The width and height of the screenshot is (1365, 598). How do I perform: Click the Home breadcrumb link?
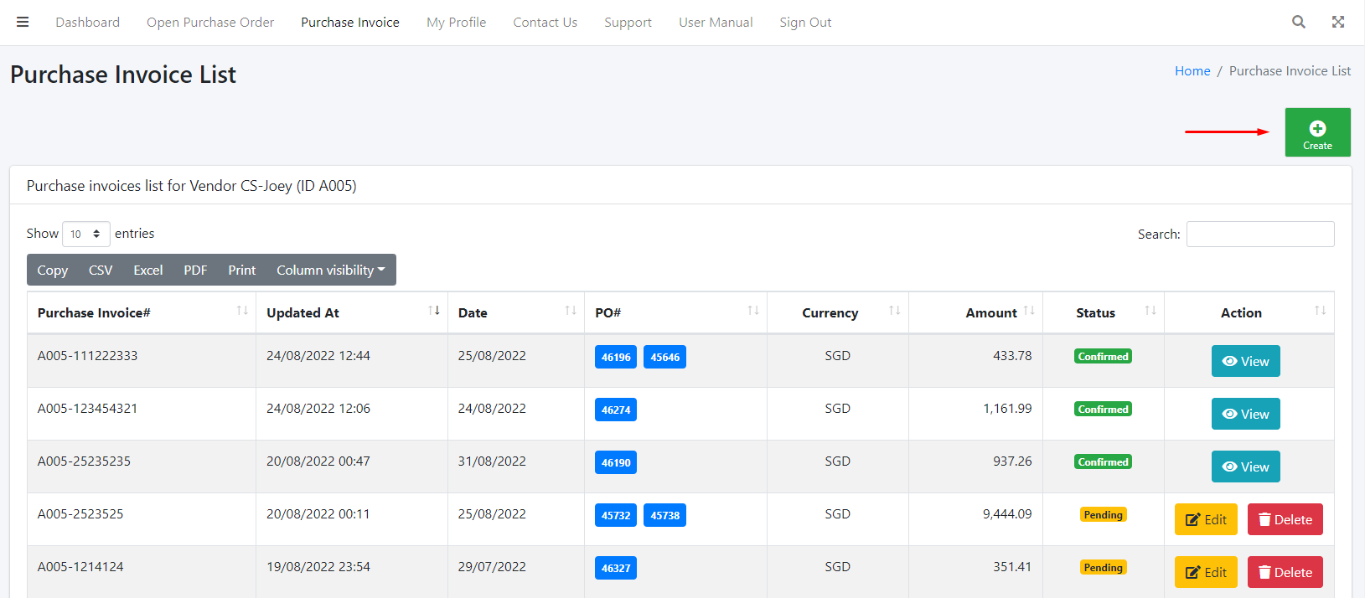pos(1192,71)
